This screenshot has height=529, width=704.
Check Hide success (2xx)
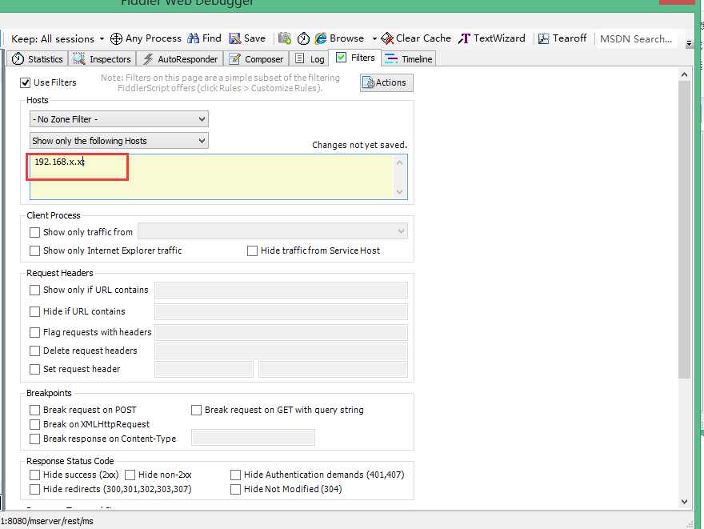pos(34,475)
